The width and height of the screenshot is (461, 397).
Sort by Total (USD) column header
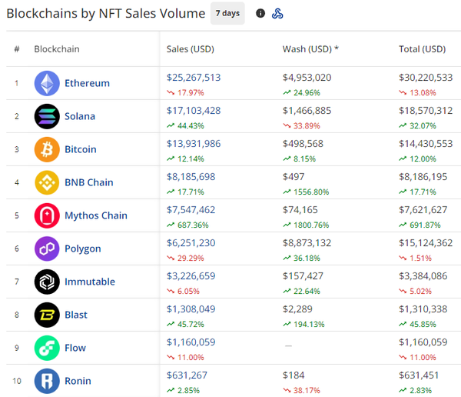tap(422, 49)
